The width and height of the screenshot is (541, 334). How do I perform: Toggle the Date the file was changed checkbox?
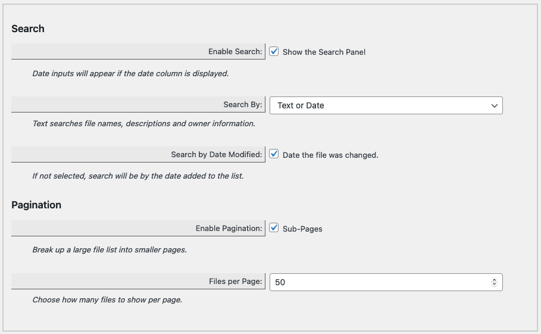coord(274,154)
